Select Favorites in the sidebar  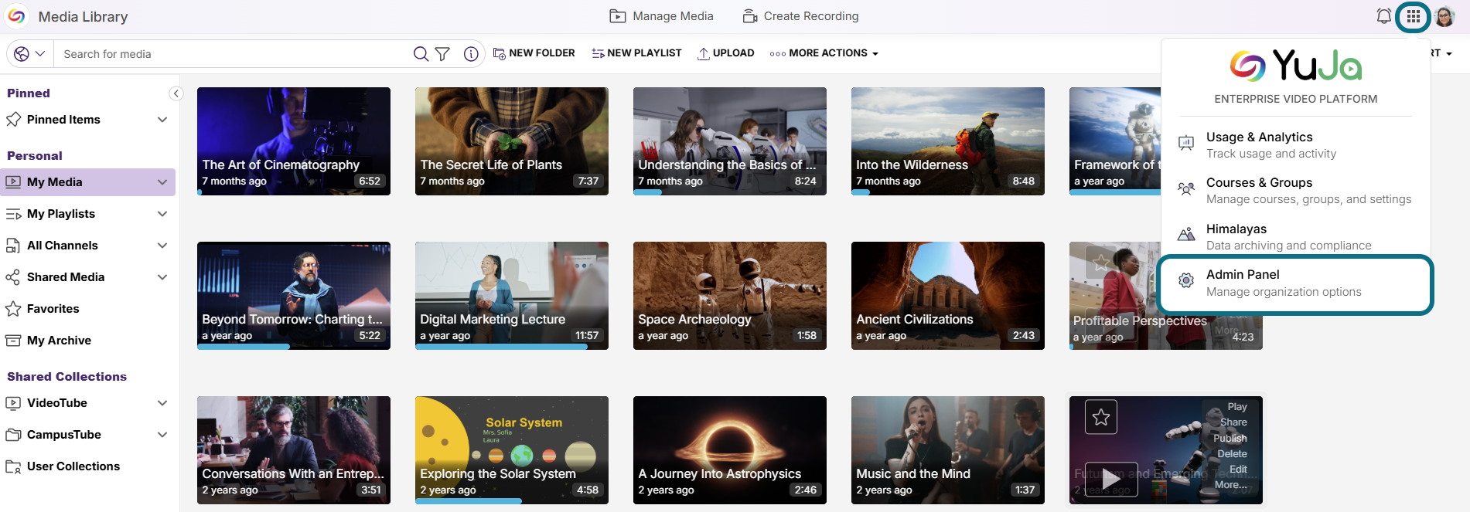53,309
